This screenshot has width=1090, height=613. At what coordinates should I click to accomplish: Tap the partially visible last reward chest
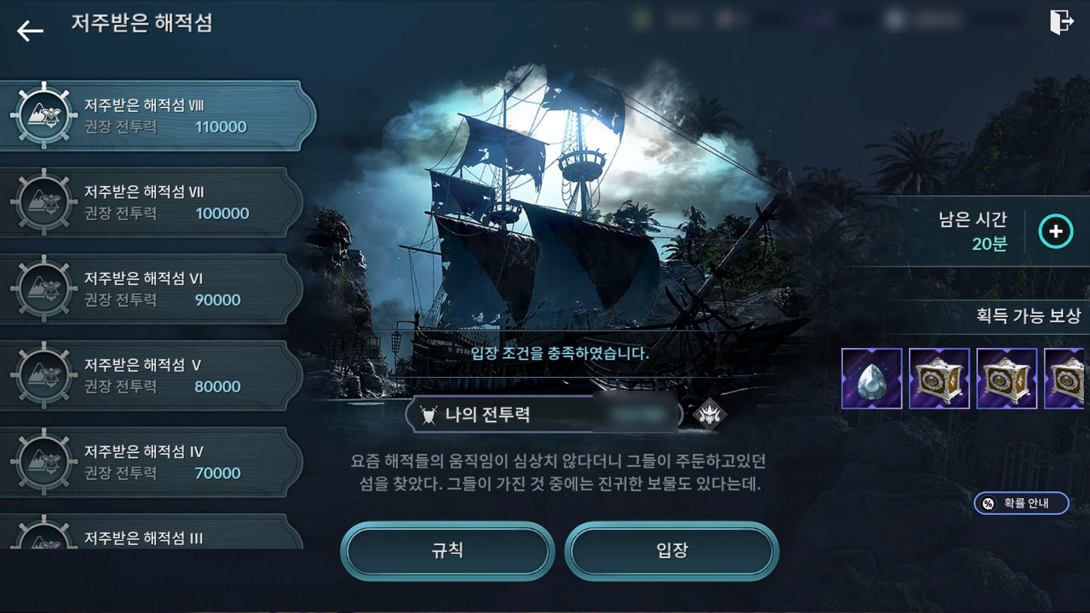[1064, 379]
